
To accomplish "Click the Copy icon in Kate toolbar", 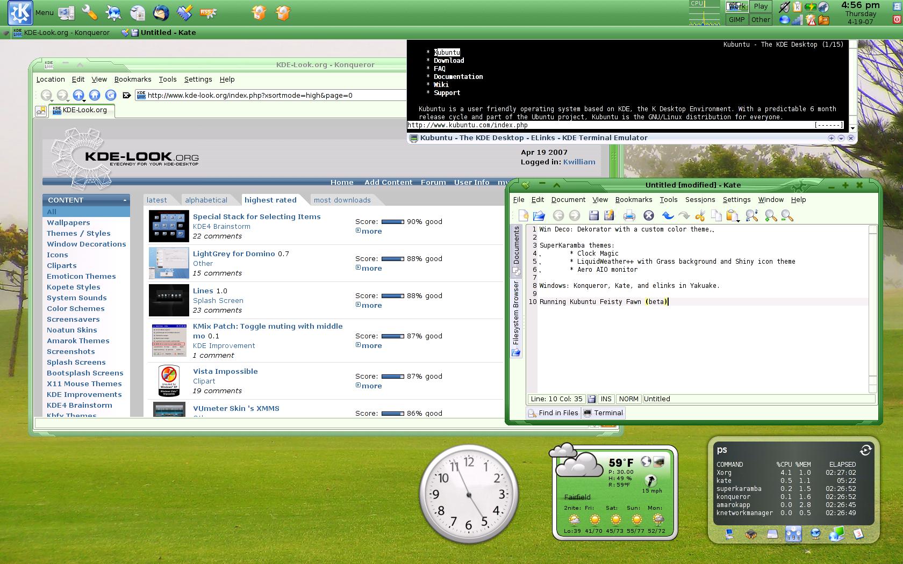I will pyautogui.click(x=716, y=215).
